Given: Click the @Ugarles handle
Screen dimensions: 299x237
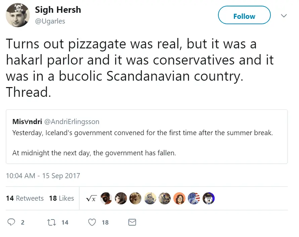Looking at the screenshot, I should click(x=50, y=21).
